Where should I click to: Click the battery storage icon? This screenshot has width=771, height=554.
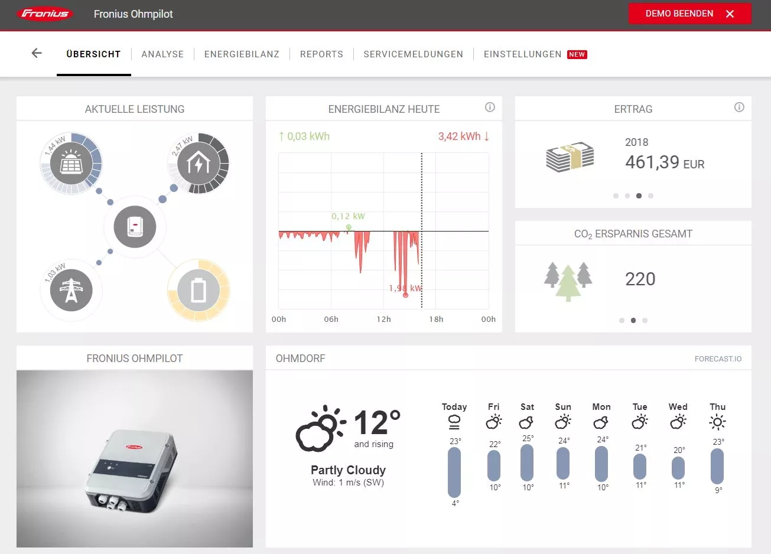(x=199, y=291)
